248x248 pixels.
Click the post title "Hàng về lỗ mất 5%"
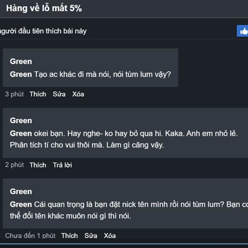click(44, 9)
